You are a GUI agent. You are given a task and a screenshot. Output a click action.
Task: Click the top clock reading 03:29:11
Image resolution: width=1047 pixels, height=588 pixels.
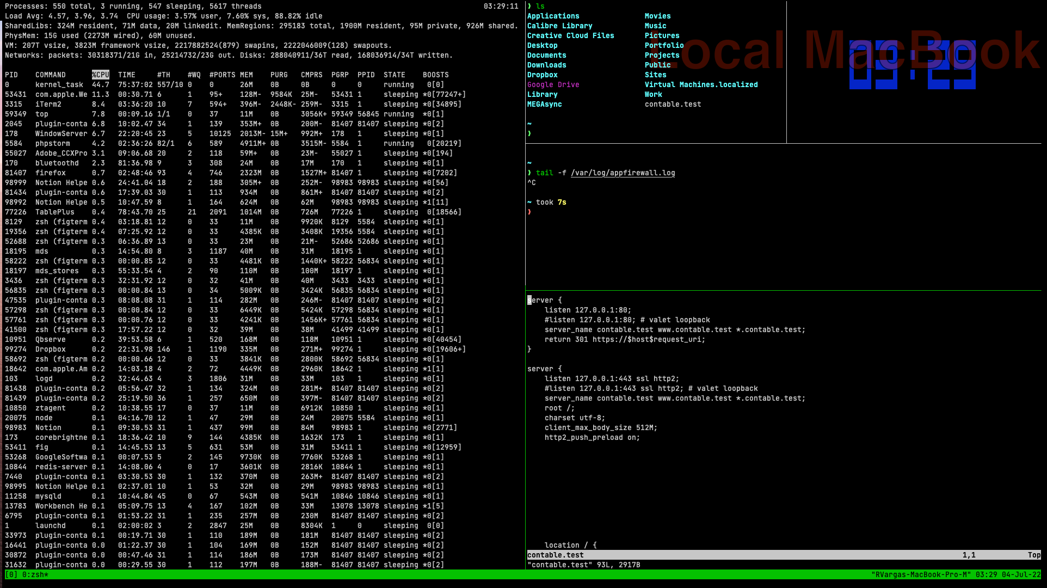(x=501, y=6)
